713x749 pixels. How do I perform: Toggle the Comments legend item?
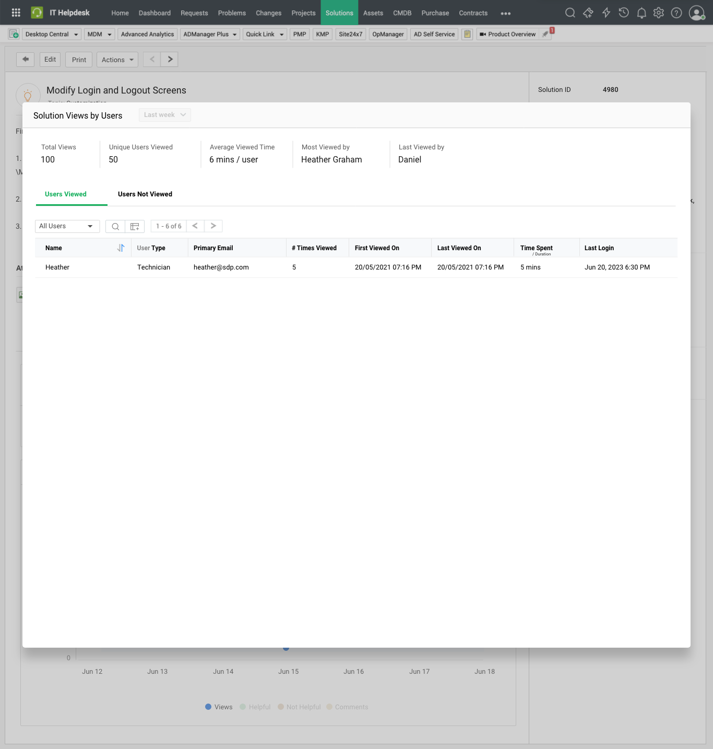347,707
